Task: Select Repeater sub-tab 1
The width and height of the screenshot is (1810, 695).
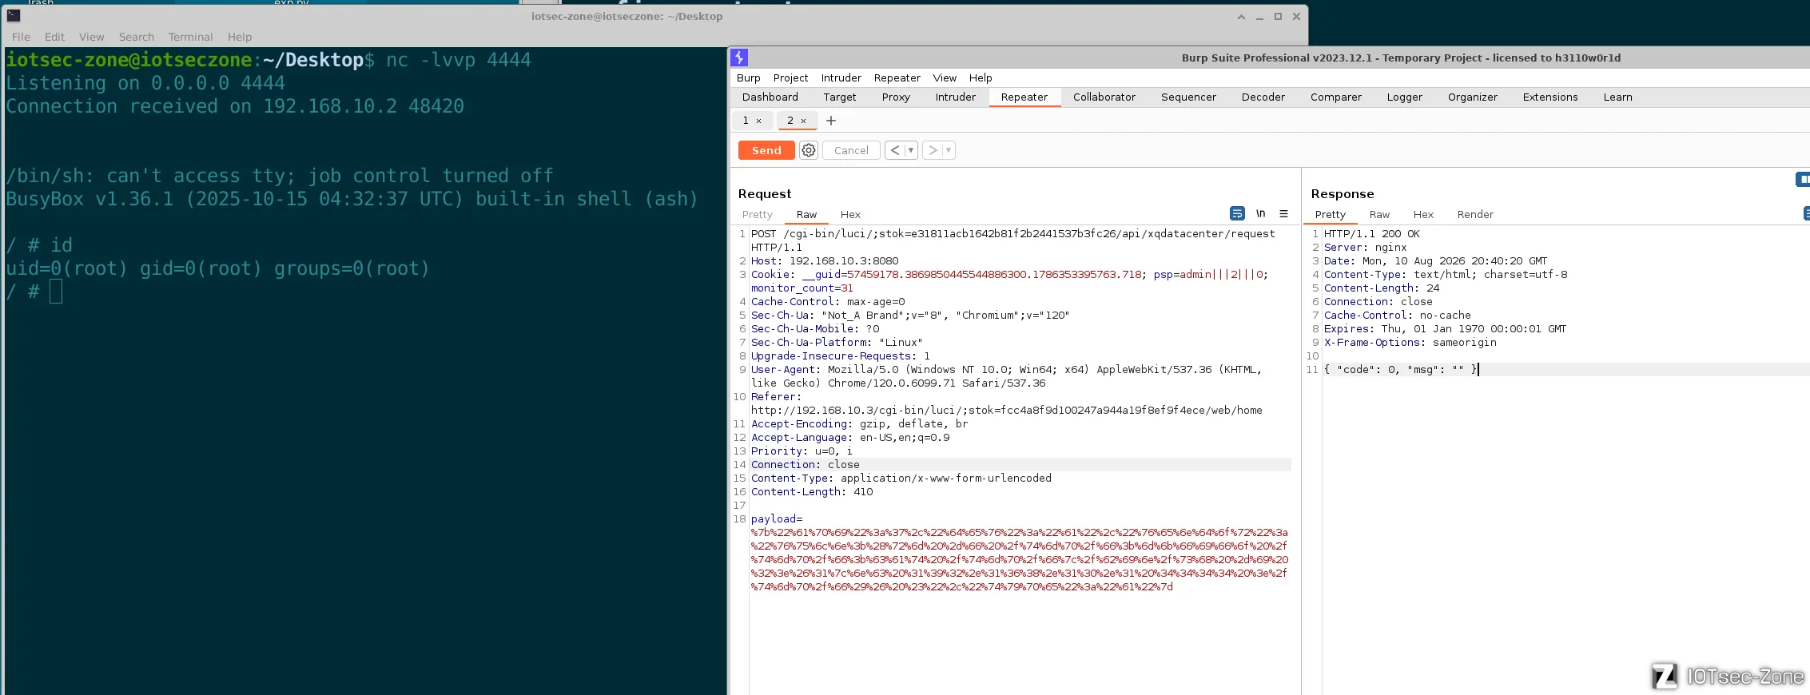Action: point(746,121)
